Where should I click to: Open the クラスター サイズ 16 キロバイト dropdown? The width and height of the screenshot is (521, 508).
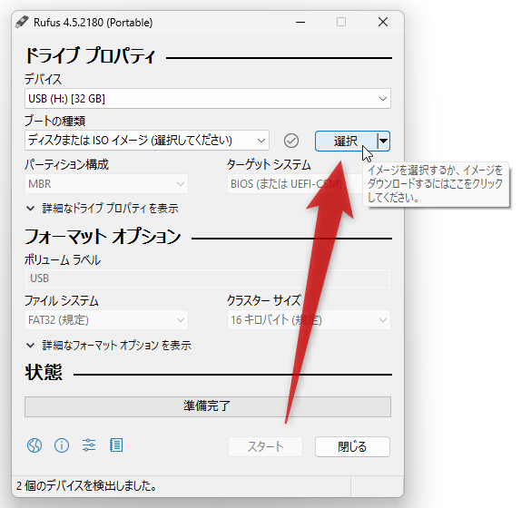pos(309,320)
